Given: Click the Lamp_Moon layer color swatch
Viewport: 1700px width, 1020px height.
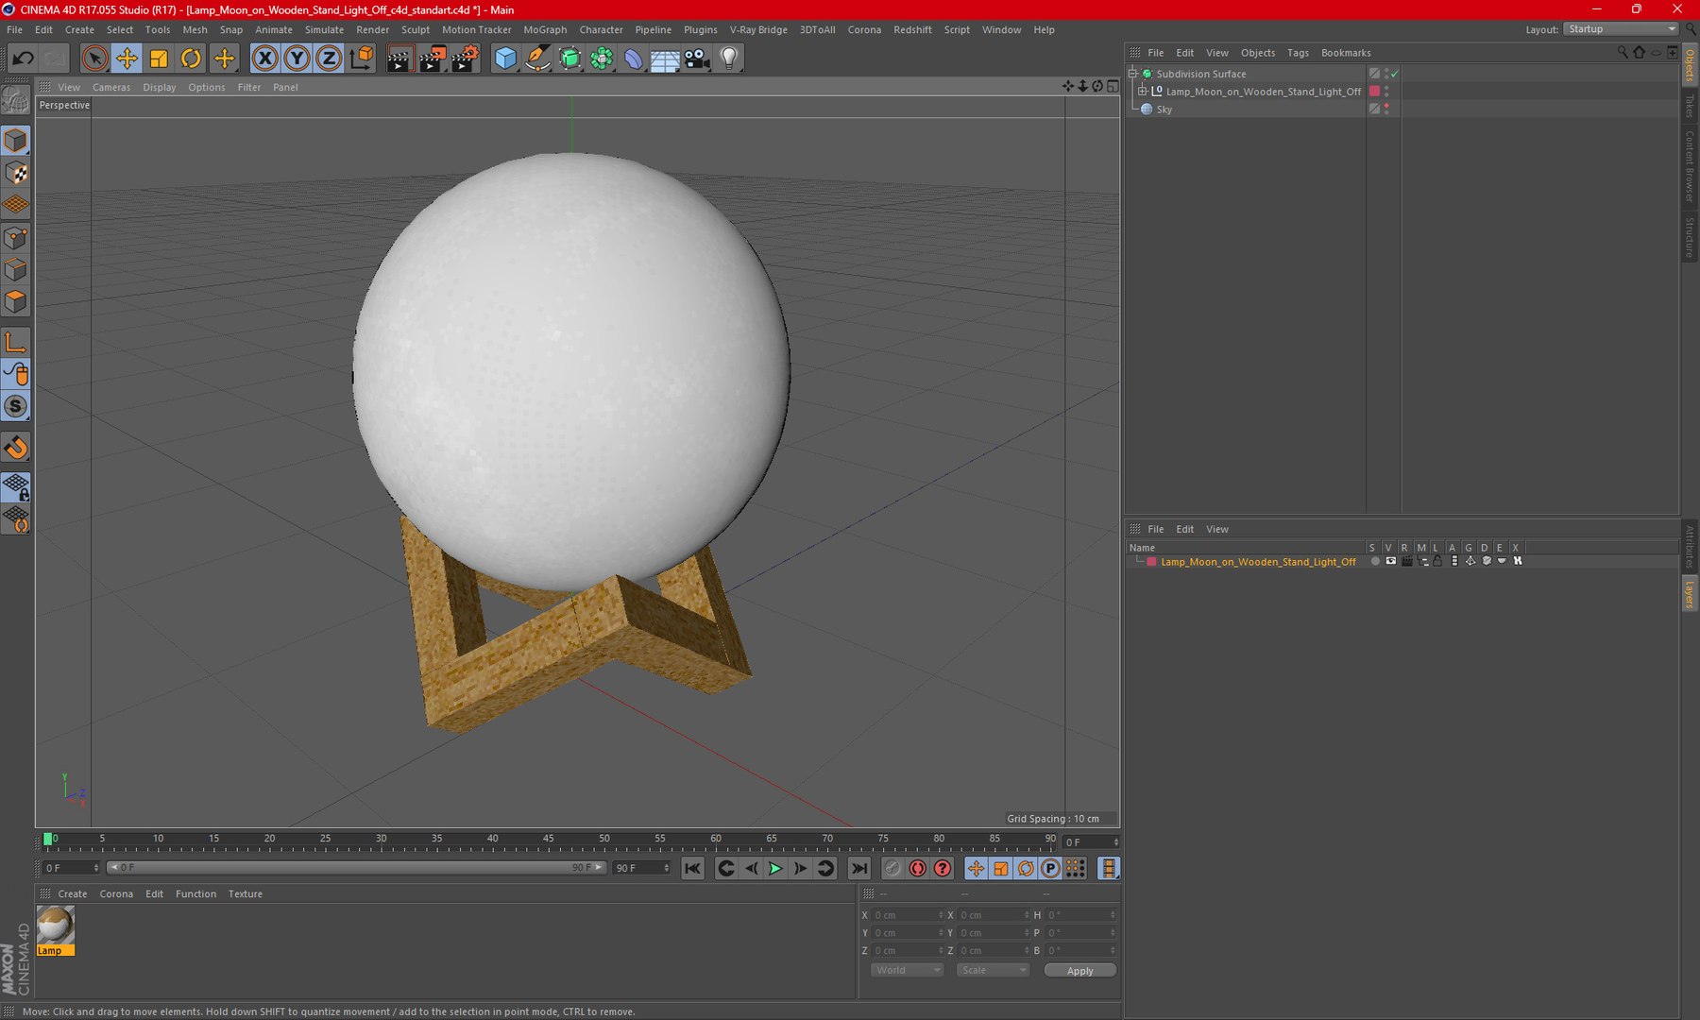Looking at the screenshot, I should pos(1151,561).
